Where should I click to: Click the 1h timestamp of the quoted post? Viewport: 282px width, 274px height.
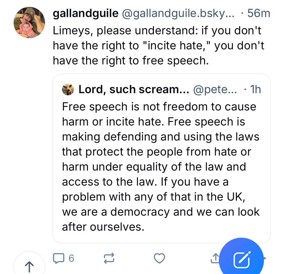255,89
